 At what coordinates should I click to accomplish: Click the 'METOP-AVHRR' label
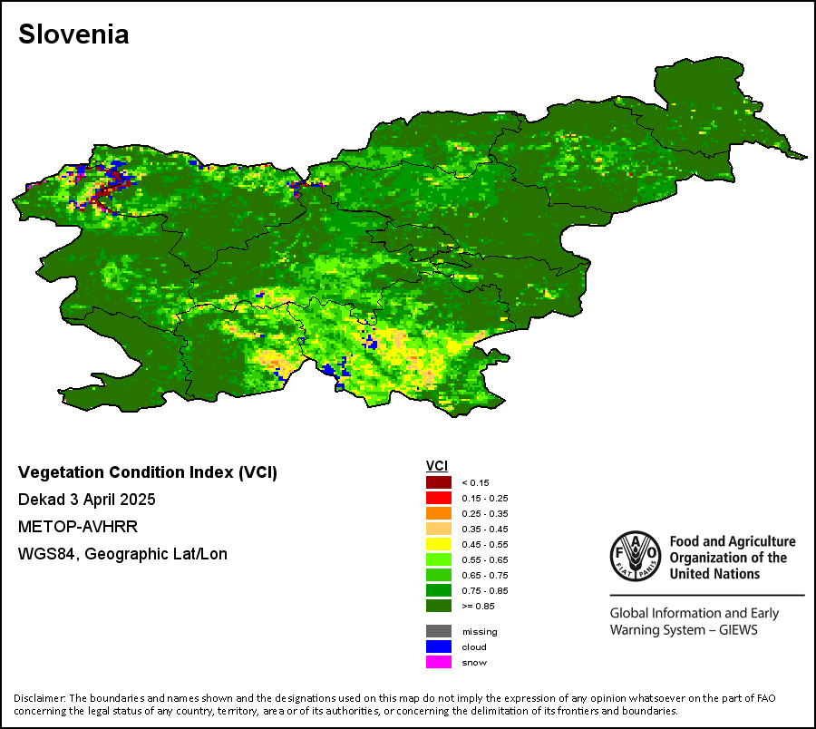click(x=78, y=527)
